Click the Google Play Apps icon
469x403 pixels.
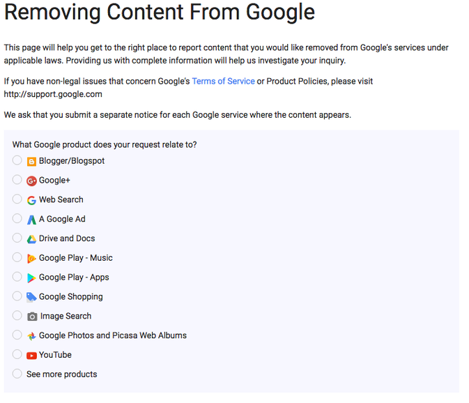(31, 277)
